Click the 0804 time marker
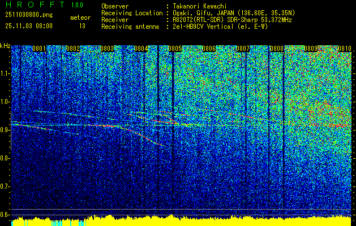This screenshot has width=356, height=226. pyautogui.click(x=141, y=49)
